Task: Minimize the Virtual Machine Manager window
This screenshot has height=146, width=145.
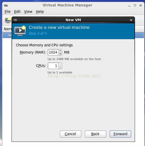Action: (129, 6)
